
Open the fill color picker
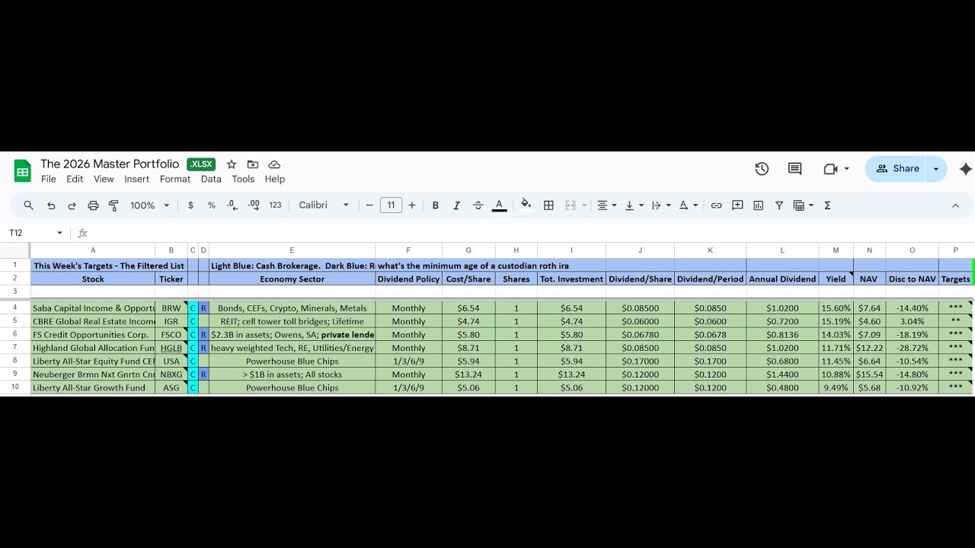526,205
